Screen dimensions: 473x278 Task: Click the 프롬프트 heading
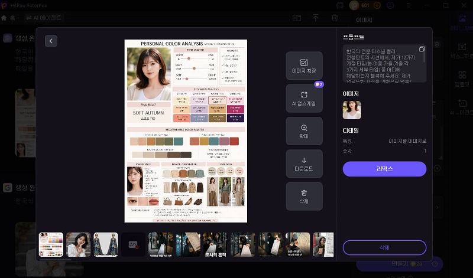point(354,37)
